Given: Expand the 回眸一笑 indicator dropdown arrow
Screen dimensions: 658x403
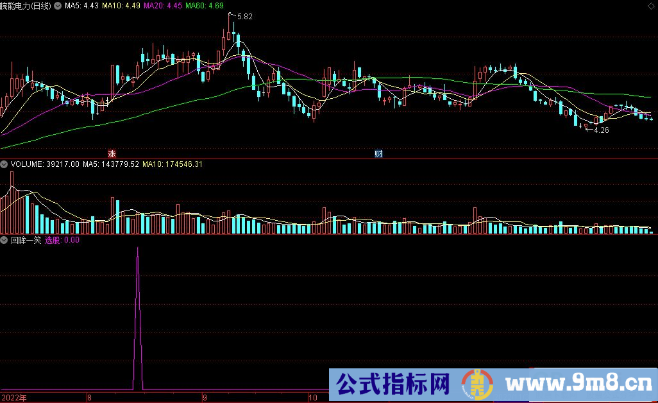Looking at the screenshot, I should pos(4,240).
